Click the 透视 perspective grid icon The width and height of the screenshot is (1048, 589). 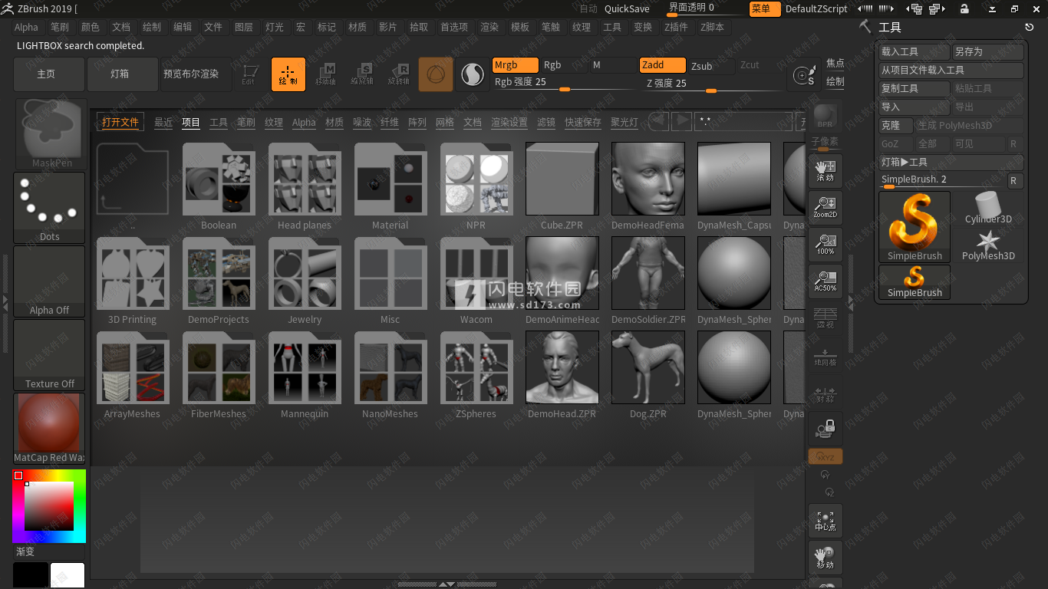point(826,318)
